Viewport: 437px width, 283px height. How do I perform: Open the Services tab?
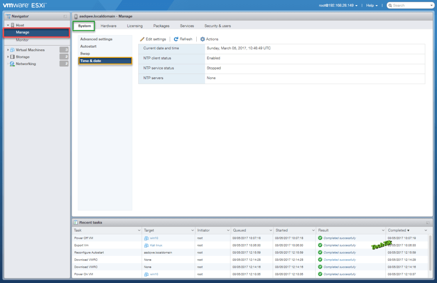pyautogui.click(x=186, y=26)
